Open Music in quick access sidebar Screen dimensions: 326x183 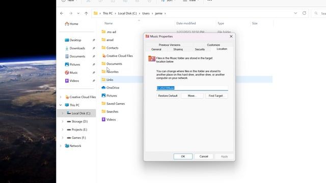[71, 73]
